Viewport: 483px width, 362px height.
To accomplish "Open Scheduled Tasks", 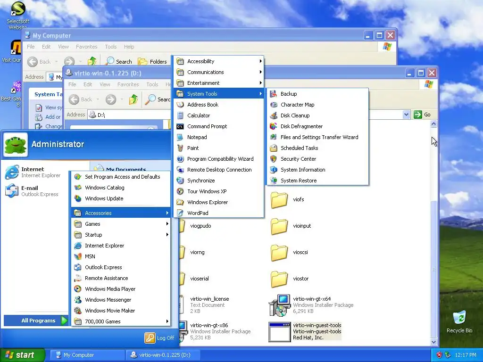I will (x=317, y=148).
